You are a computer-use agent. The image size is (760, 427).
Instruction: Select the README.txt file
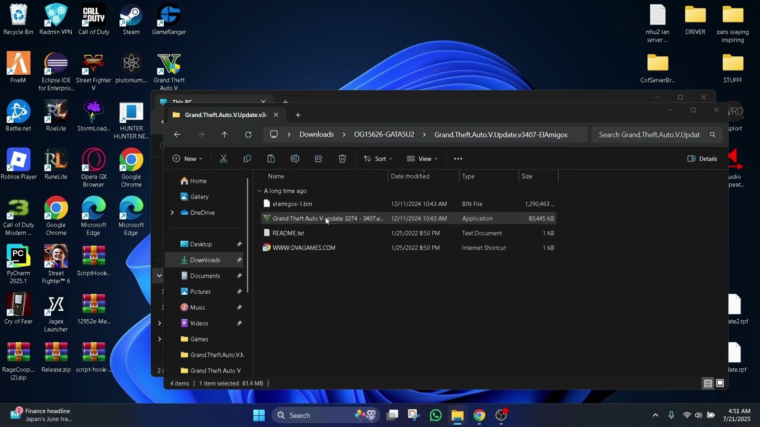(x=407, y=233)
